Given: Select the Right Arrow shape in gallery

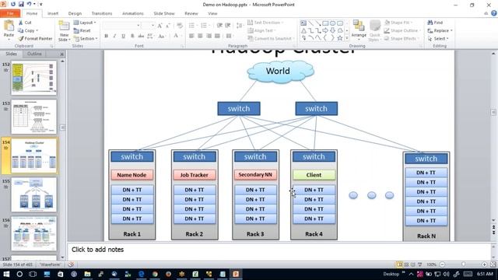Looking at the screenshot, I should tap(325, 30).
